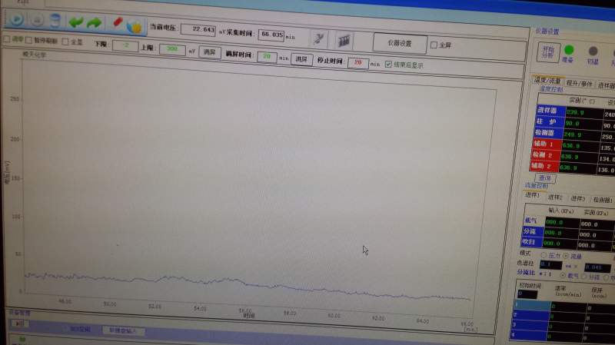The height and width of the screenshot is (345, 615).
Task: Click the 停止时间 input field
Action: point(357,62)
